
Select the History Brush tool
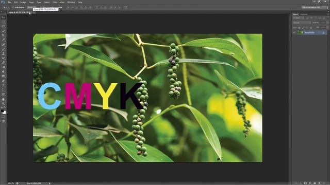pos(3,58)
